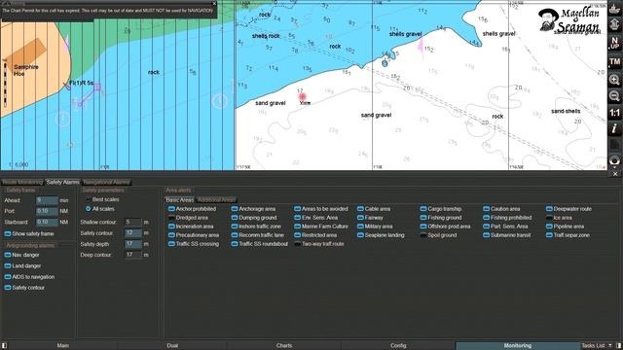Toggle the N UP orientation button
623x350 pixels.
(x=614, y=43)
